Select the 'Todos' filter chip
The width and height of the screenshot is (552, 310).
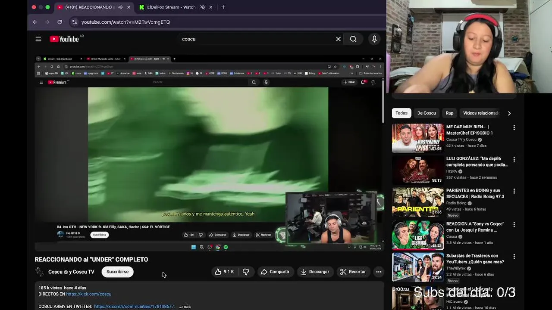pyautogui.click(x=401, y=113)
